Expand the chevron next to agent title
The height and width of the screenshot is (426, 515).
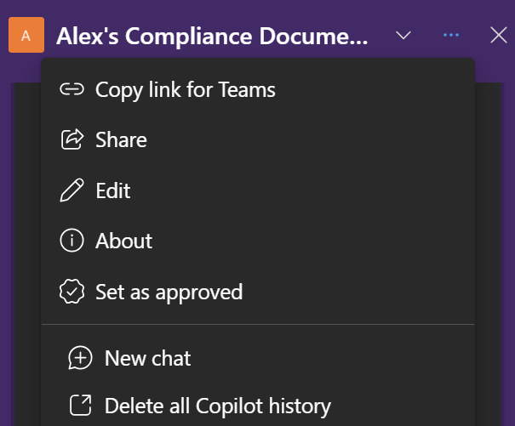(404, 36)
